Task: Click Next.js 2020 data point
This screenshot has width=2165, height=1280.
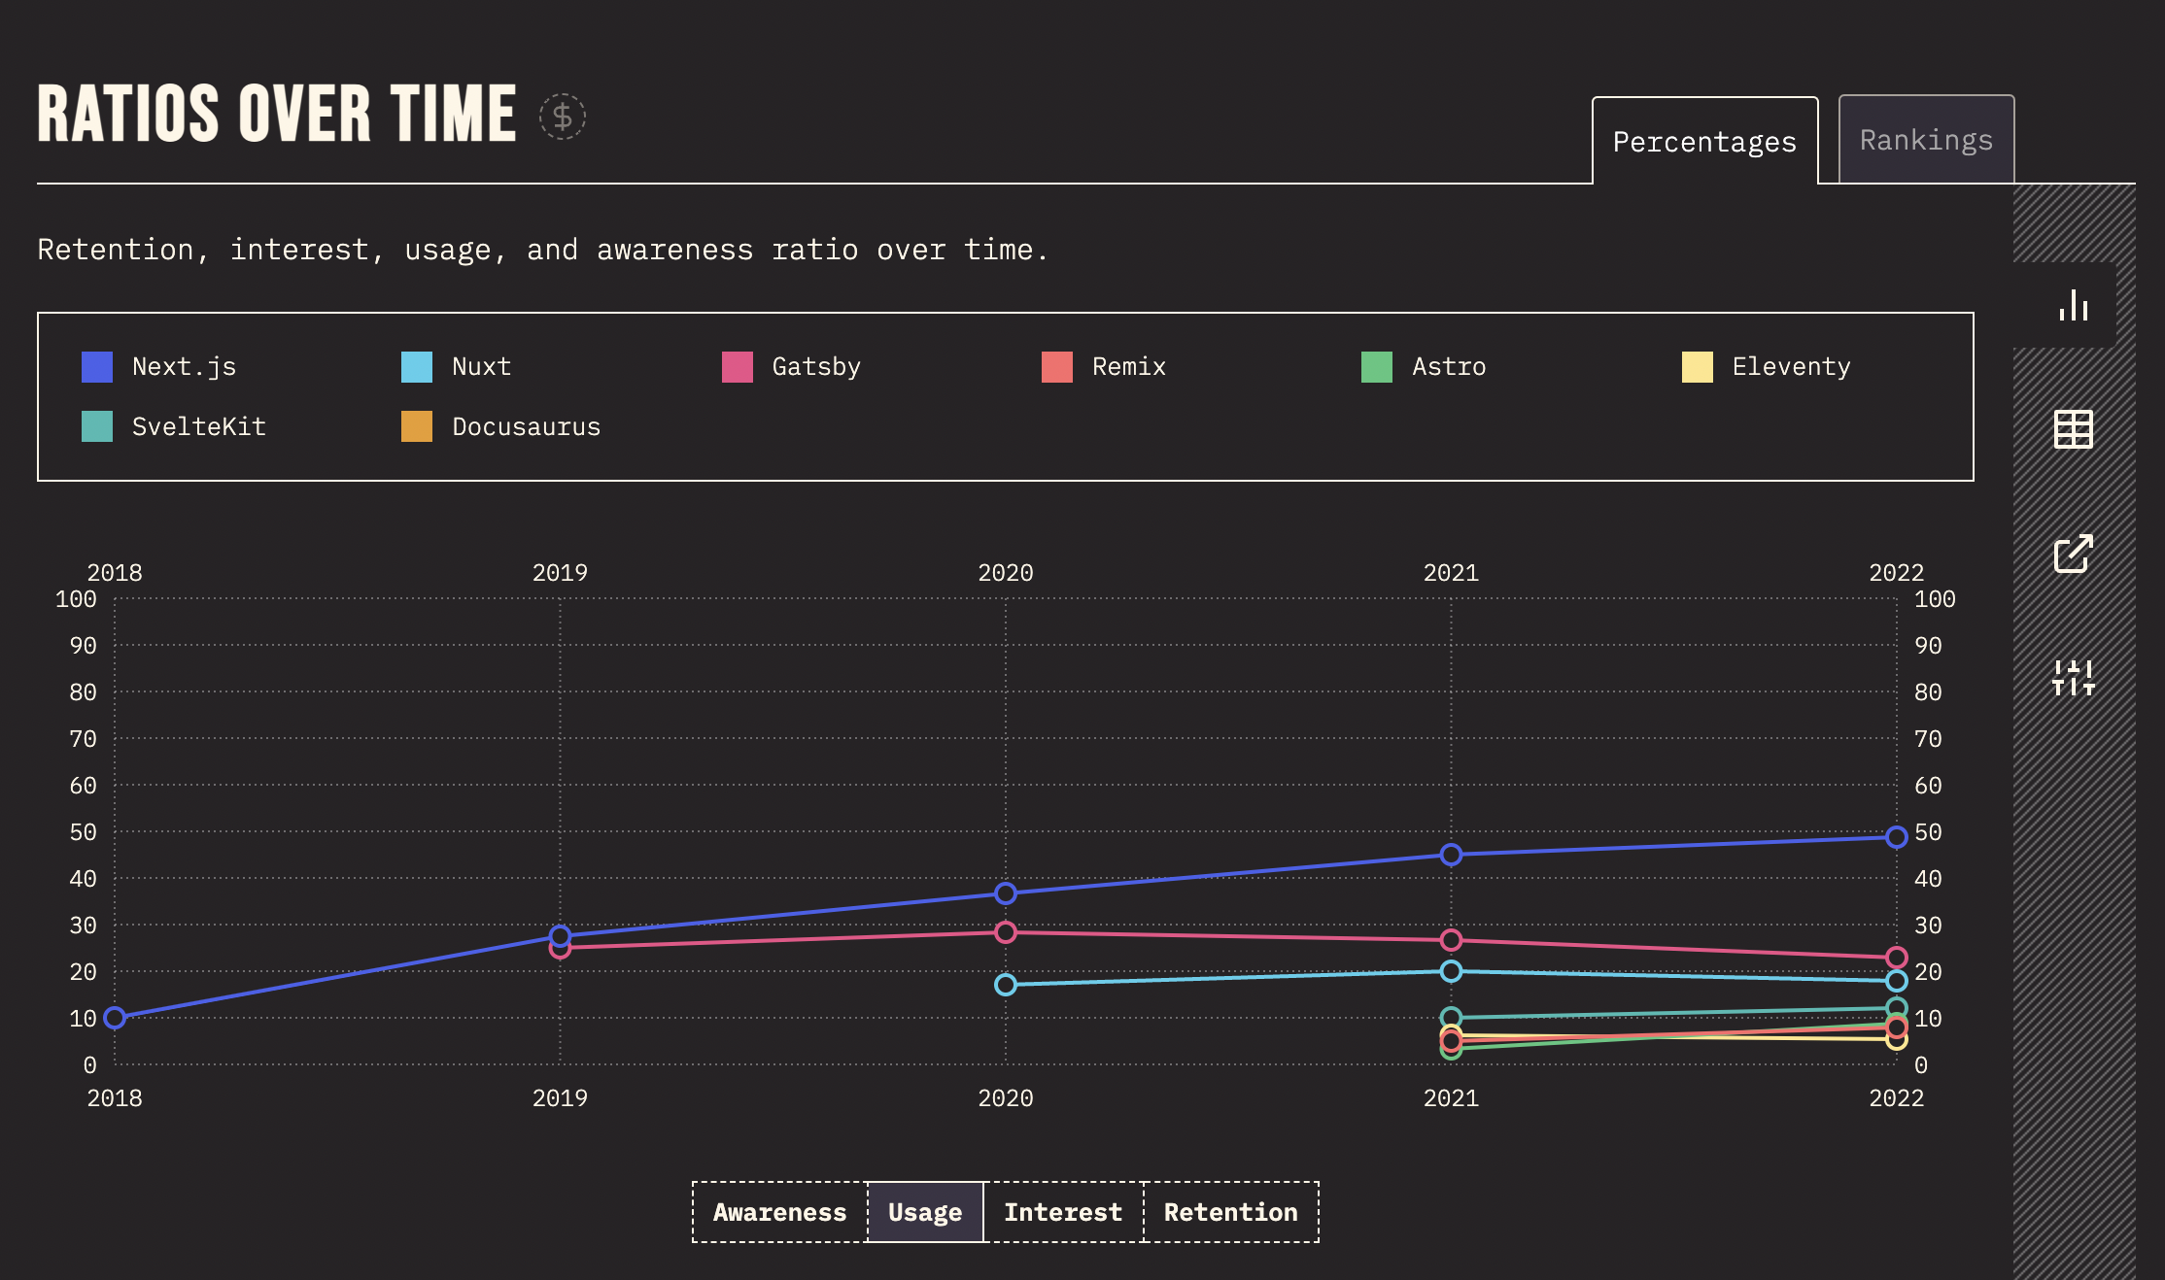Action: [x=1006, y=893]
